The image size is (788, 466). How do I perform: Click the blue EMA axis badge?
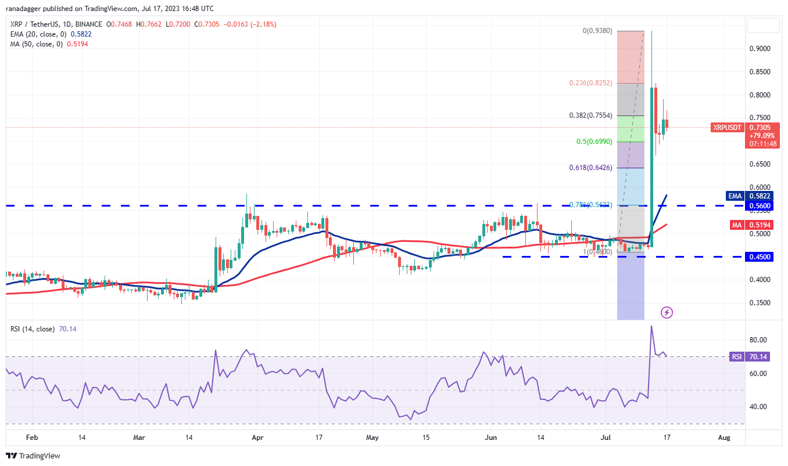(x=735, y=196)
